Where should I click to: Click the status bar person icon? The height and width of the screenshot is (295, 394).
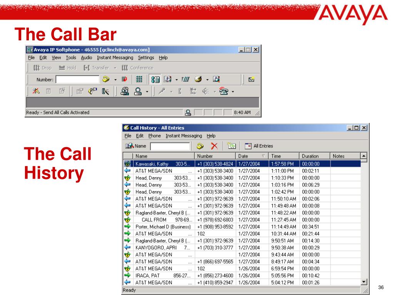click(188, 113)
